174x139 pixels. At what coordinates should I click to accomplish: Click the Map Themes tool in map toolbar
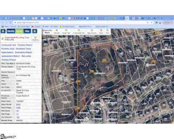pyautogui.click(x=92, y=31)
